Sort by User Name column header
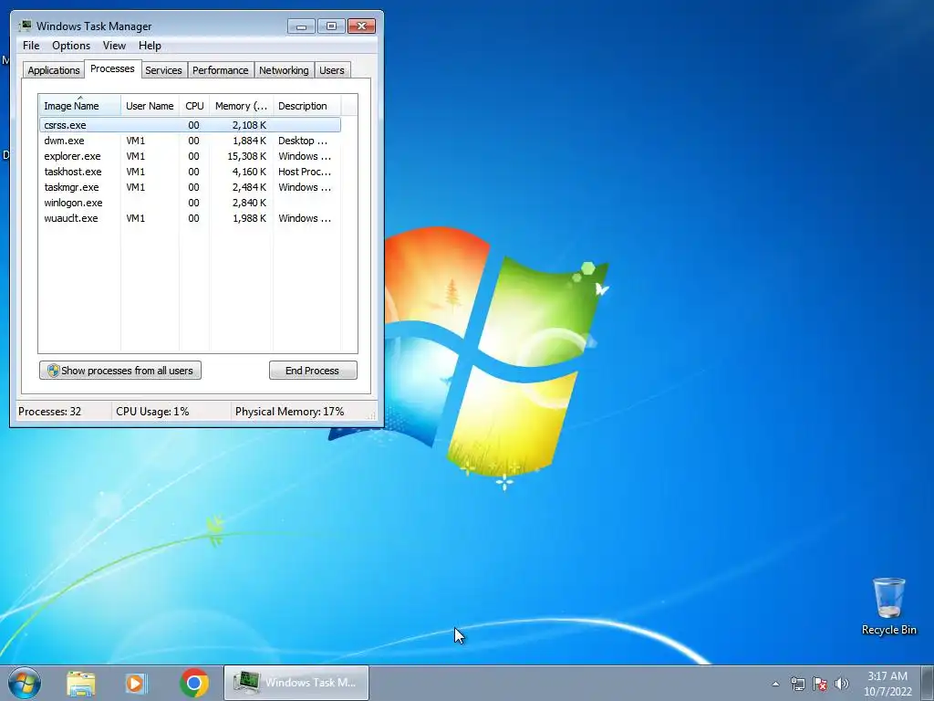This screenshot has width=934, height=701. pos(150,106)
